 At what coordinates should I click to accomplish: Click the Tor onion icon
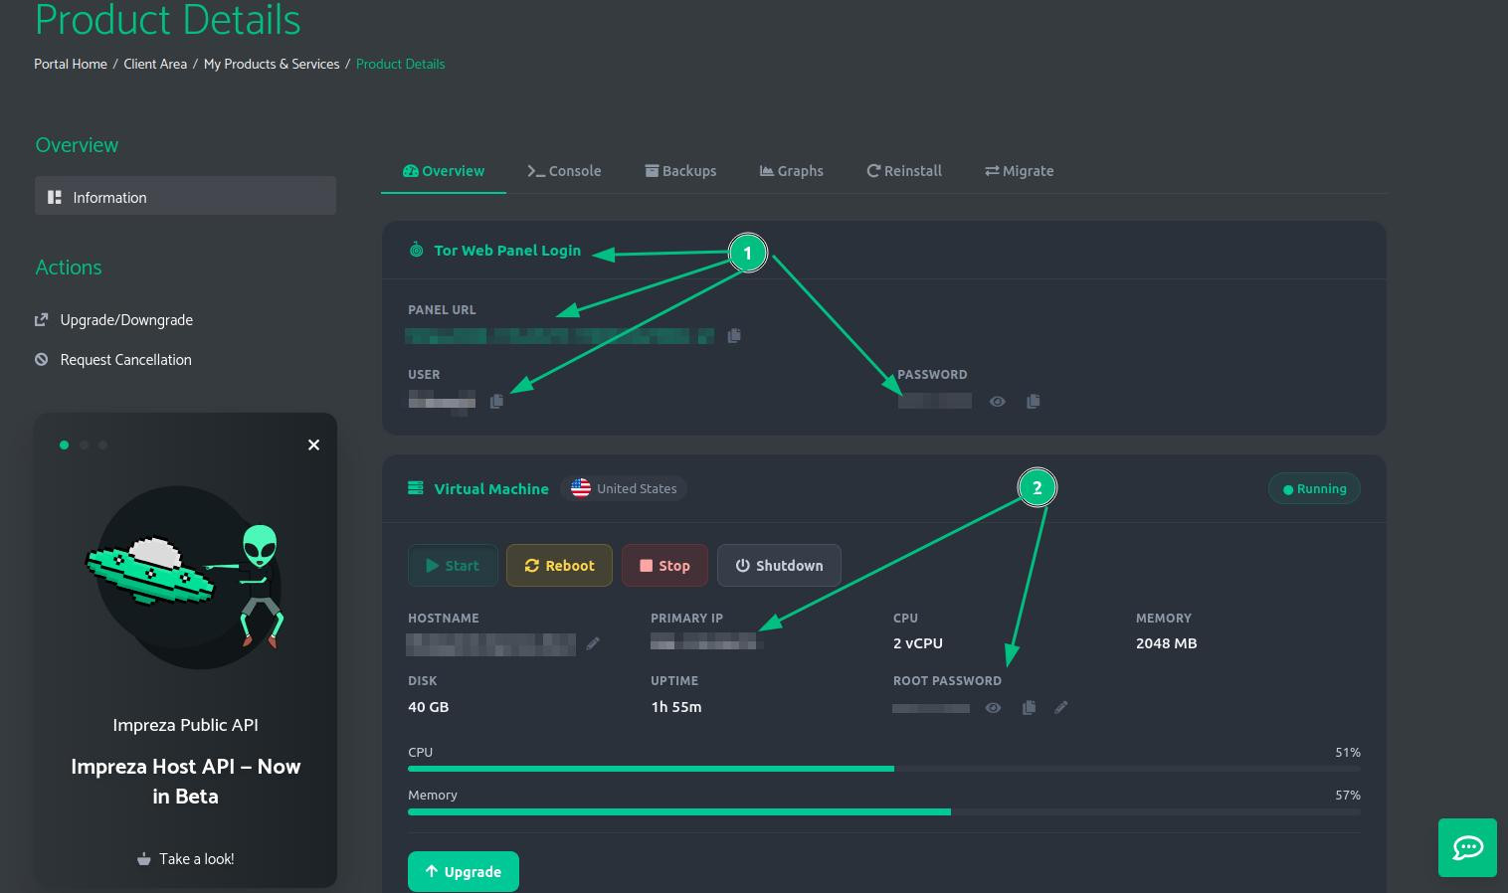(x=416, y=251)
